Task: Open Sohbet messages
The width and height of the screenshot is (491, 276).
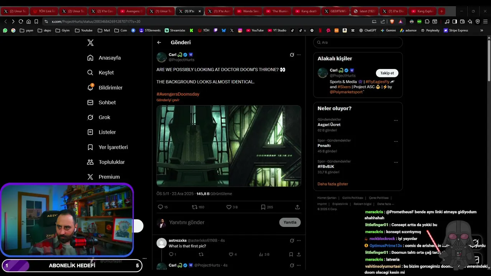Action: (x=102, y=102)
